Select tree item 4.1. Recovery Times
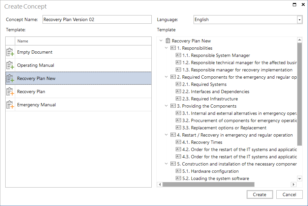Screen dimensions: 308x206 pos(202,142)
